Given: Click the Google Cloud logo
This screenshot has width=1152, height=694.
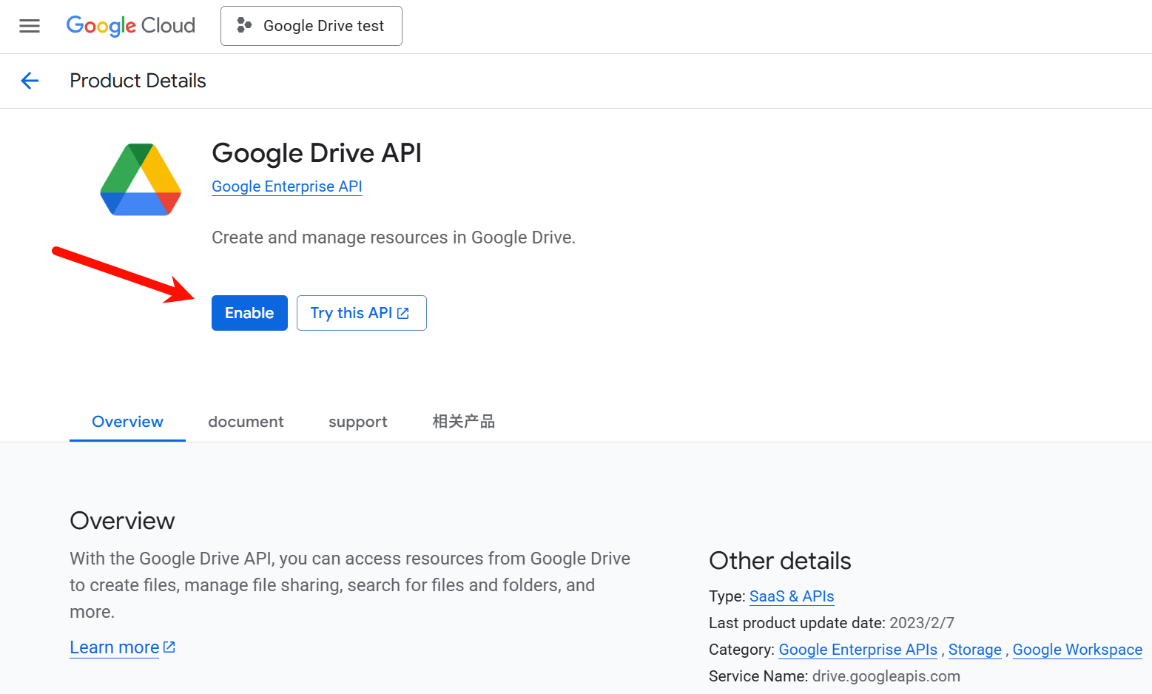Looking at the screenshot, I should coord(131,26).
